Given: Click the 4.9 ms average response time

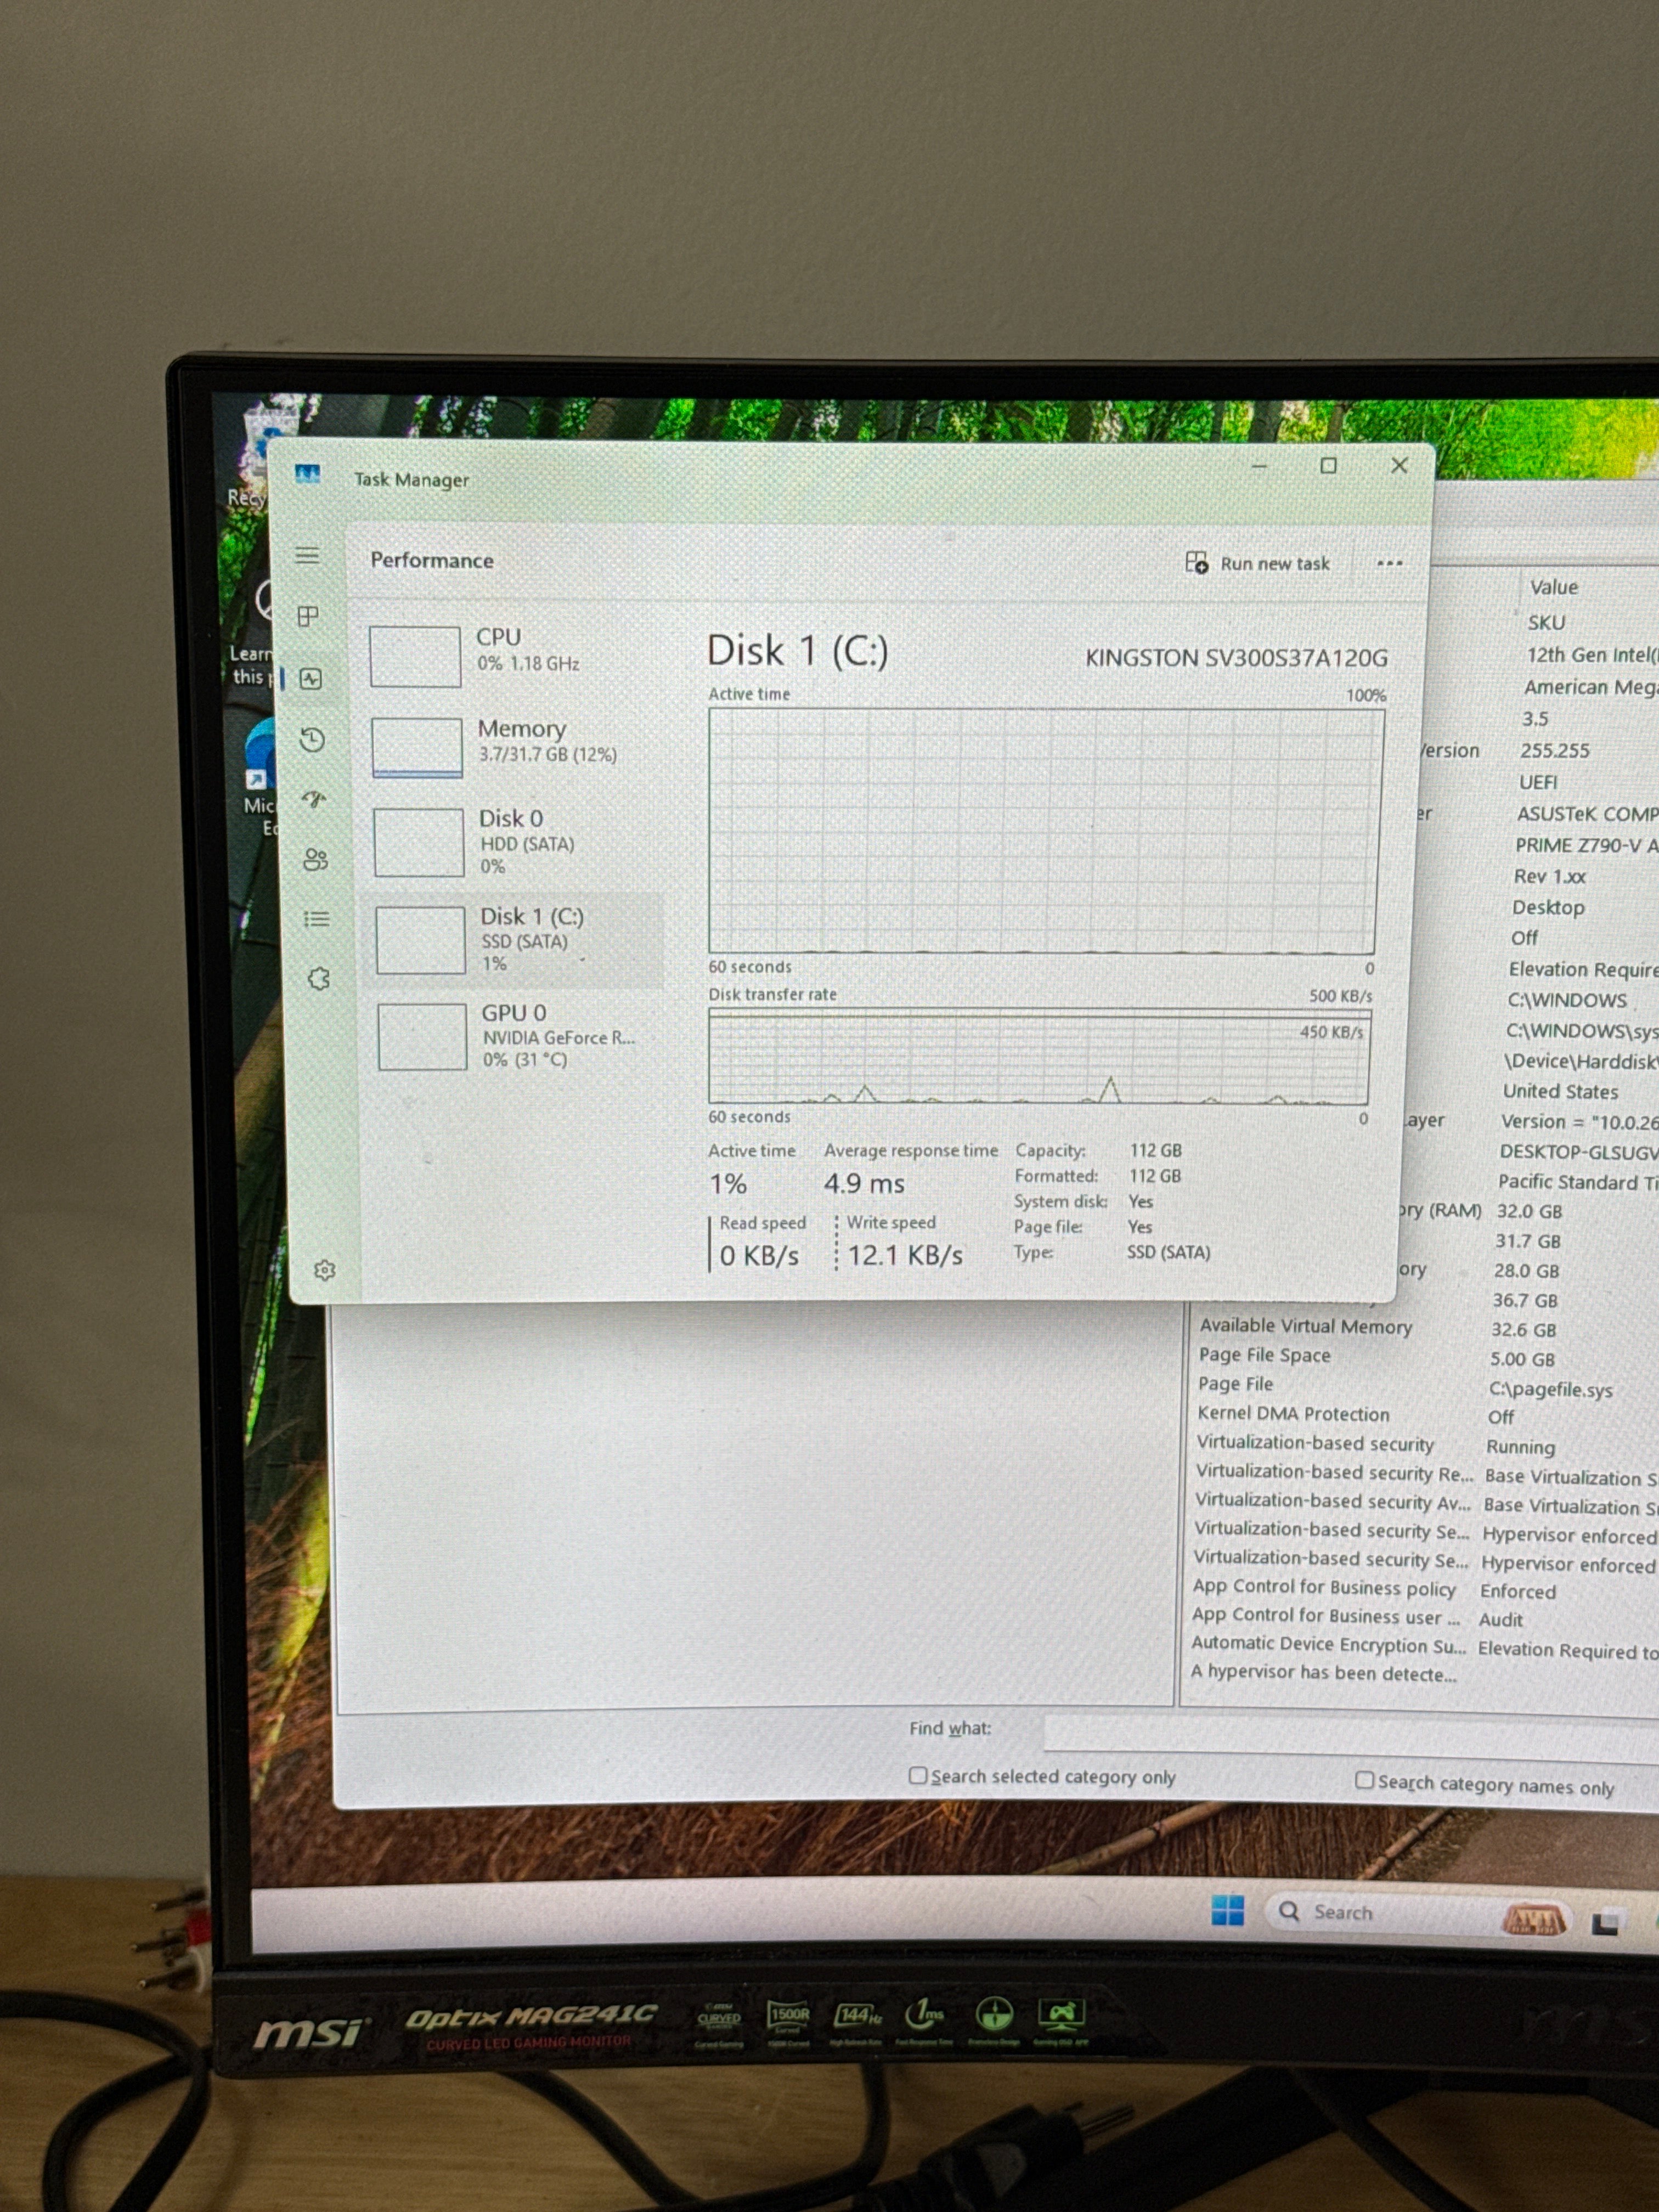Looking at the screenshot, I should tap(864, 1184).
